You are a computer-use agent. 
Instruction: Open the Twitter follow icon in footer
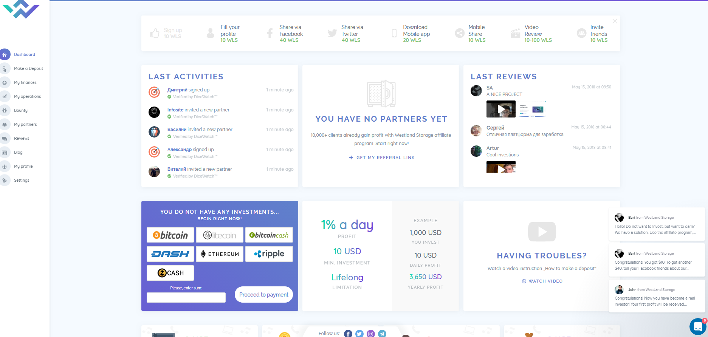[x=359, y=333]
